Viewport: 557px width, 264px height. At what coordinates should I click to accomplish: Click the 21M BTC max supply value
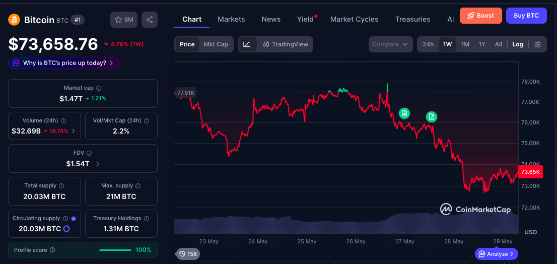pos(121,196)
